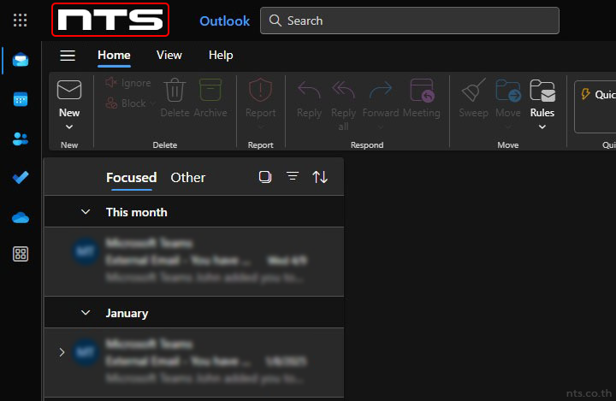Click the New mail envelope icon
This screenshot has width=616, height=401.
[x=69, y=90]
